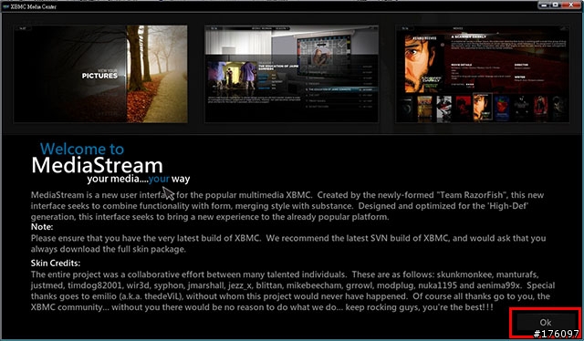Click the Ok button
This screenshot has height=341, width=584.
546,322
